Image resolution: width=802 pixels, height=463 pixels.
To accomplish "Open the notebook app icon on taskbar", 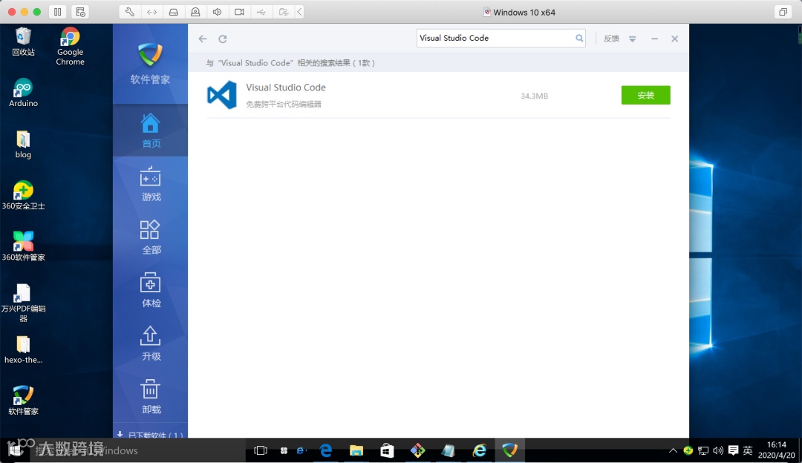I will pos(449,450).
